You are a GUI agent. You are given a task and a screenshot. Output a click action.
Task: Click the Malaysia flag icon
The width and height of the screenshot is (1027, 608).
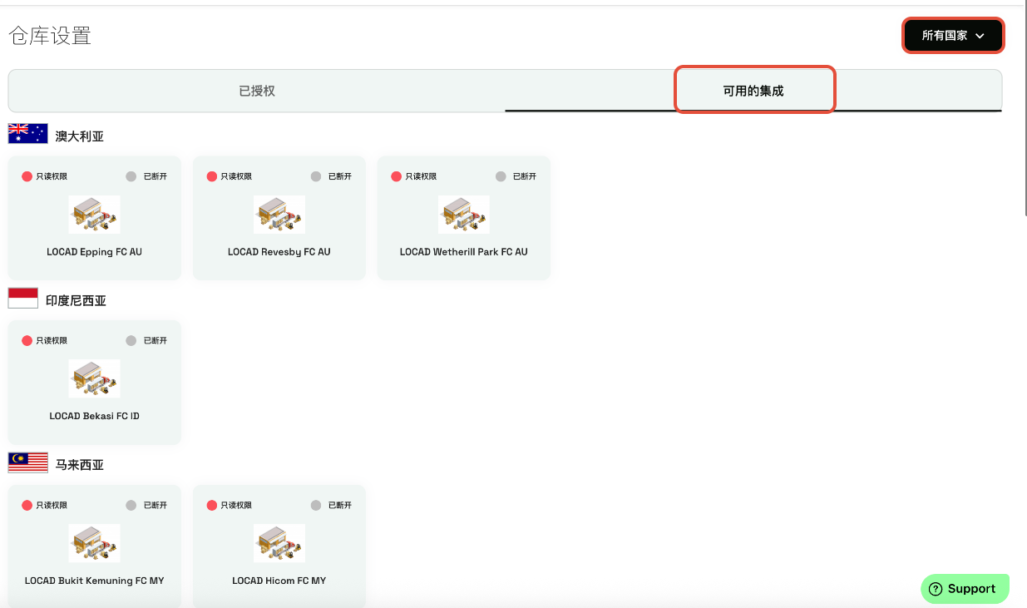click(x=28, y=462)
